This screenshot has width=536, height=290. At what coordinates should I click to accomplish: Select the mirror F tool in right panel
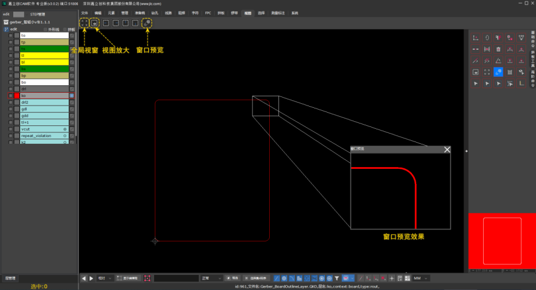click(x=498, y=38)
